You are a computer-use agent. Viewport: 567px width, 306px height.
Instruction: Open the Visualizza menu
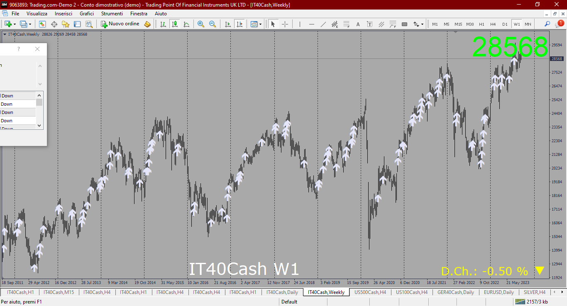click(x=37, y=14)
